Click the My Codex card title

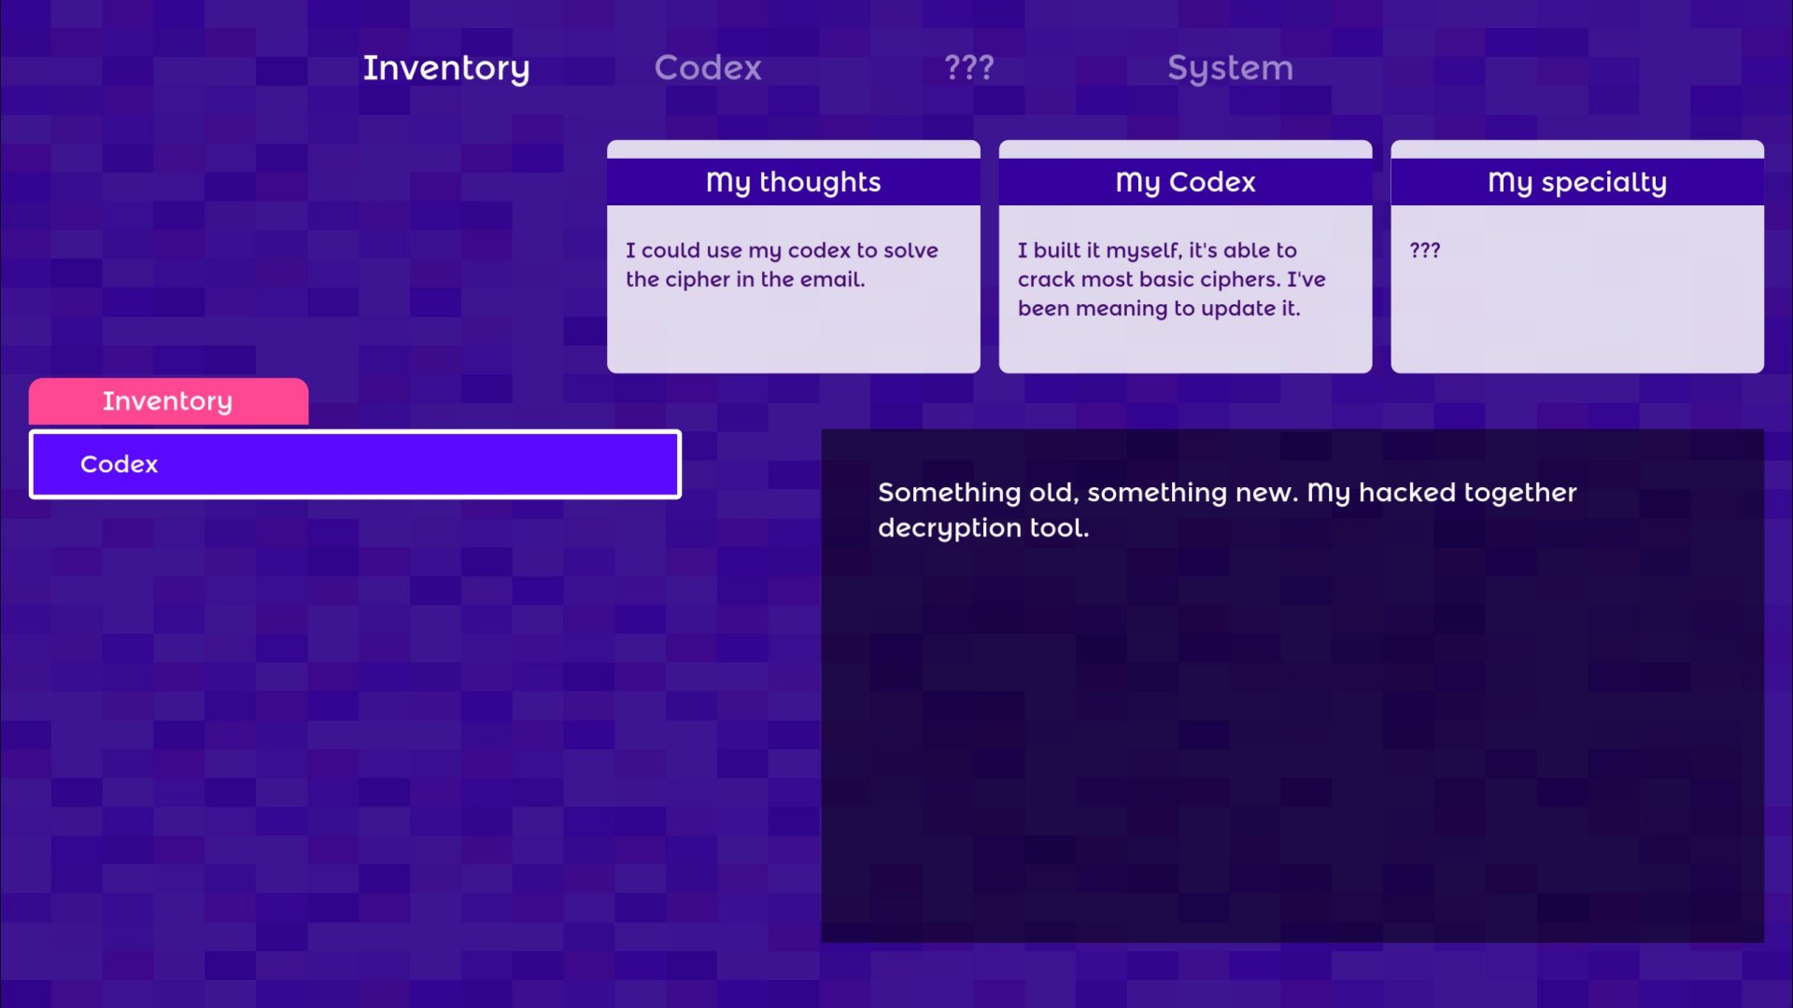tap(1185, 182)
